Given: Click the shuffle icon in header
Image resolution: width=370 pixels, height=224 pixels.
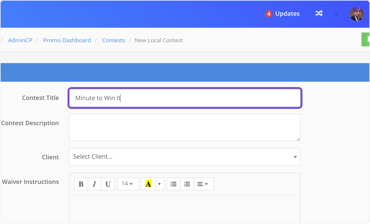Looking at the screenshot, I should tap(319, 14).
